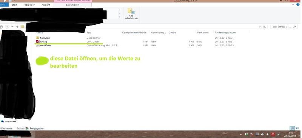
Task: Switch to the Extrahieren tab
Action: 72,5
